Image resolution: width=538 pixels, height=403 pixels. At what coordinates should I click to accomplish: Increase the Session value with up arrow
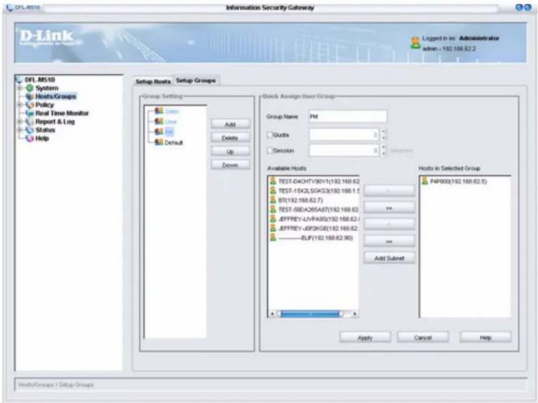[384, 147]
